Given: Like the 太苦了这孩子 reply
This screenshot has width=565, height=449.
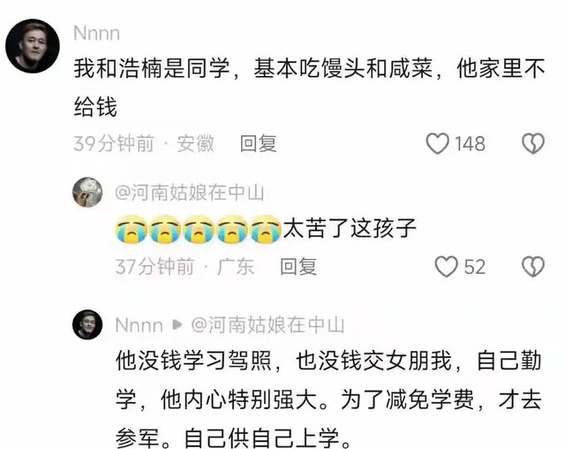Looking at the screenshot, I should pos(446,267).
